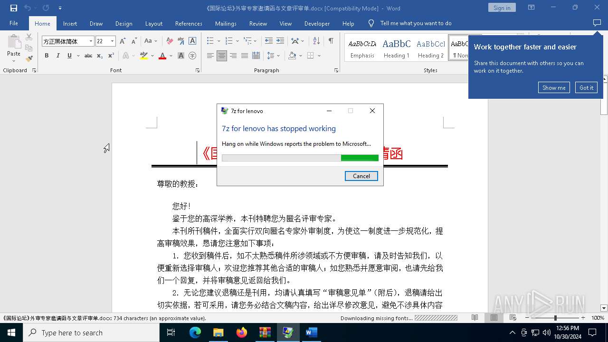Open Ribbon Display Options
The width and height of the screenshot is (608, 342).
click(532, 8)
